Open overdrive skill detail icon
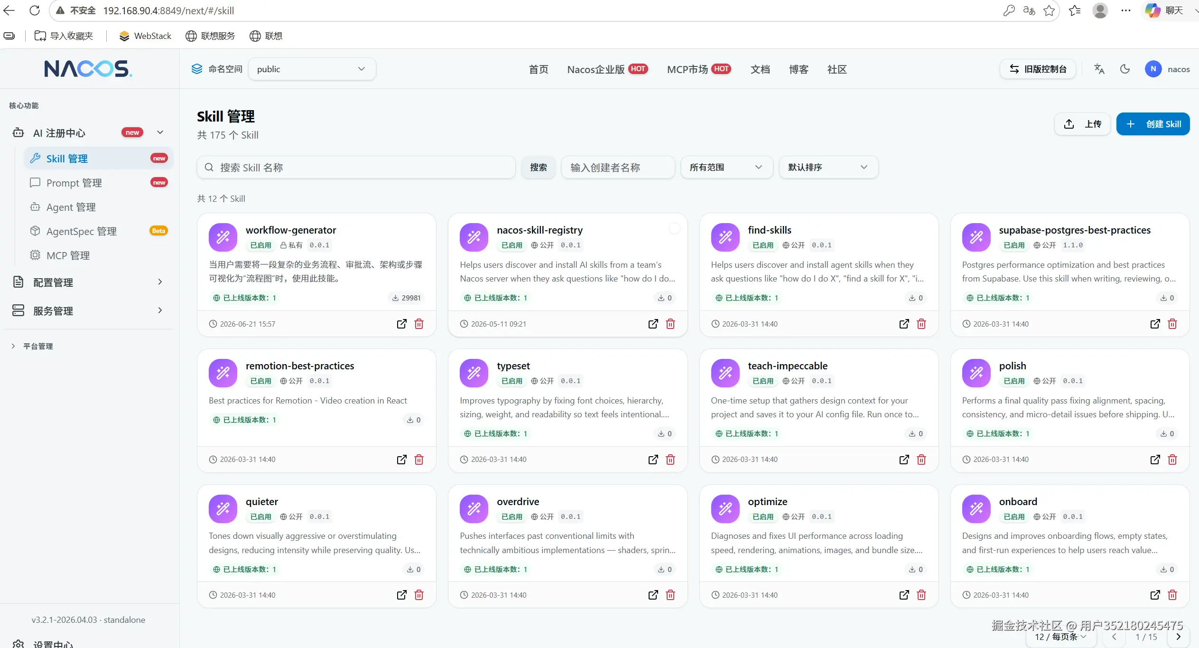Image resolution: width=1199 pixels, height=648 pixels. click(x=653, y=595)
